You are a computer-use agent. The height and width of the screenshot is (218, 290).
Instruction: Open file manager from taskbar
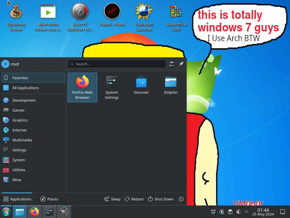[x=20, y=212]
